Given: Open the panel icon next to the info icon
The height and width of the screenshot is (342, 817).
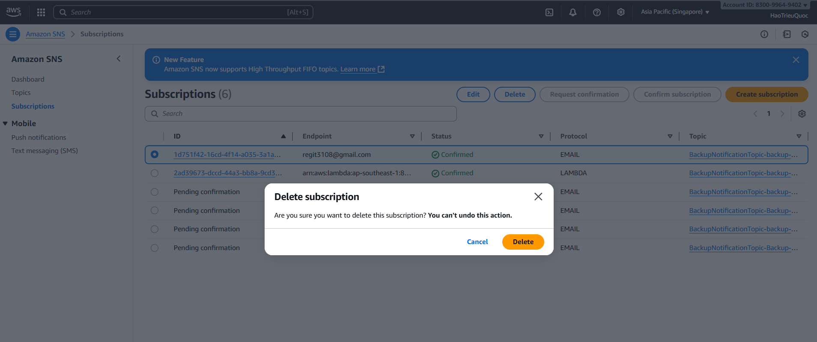Looking at the screenshot, I should (787, 34).
